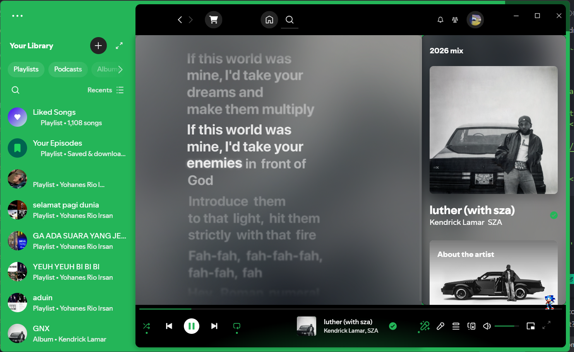
Task: Create a new playlist with plus button
Action: click(x=98, y=46)
